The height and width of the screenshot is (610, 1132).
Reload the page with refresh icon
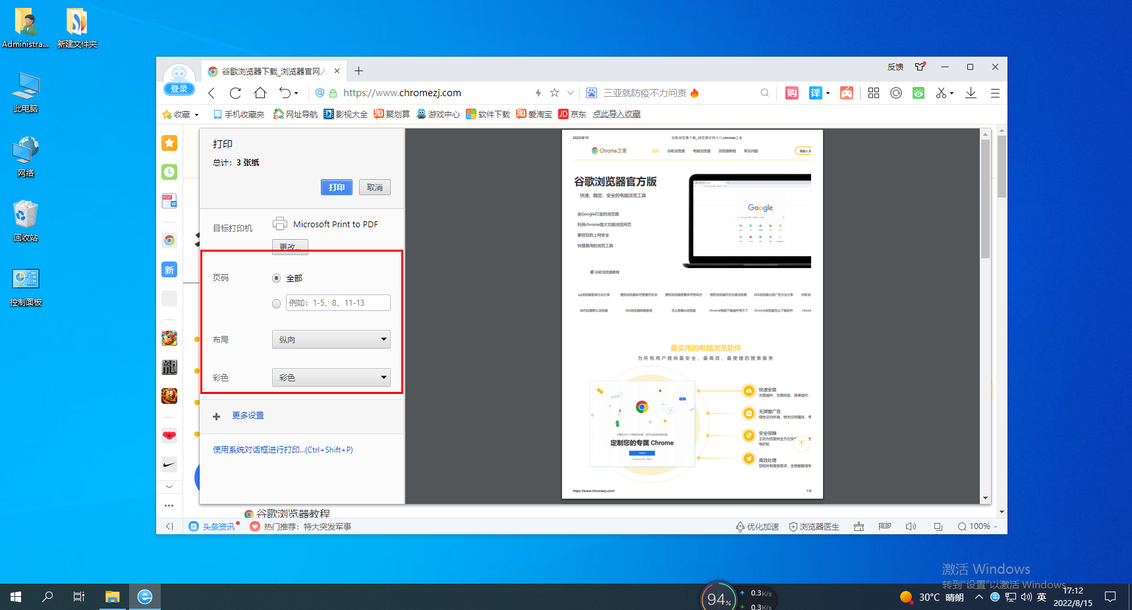pos(235,93)
